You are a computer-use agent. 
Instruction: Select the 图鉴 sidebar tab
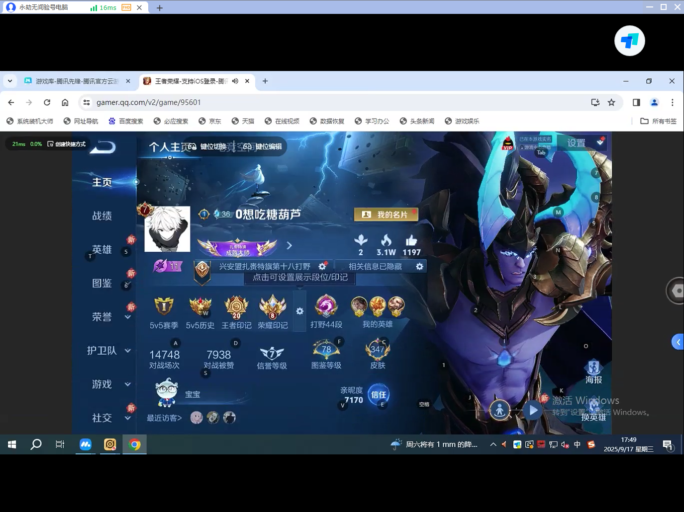click(x=102, y=283)
